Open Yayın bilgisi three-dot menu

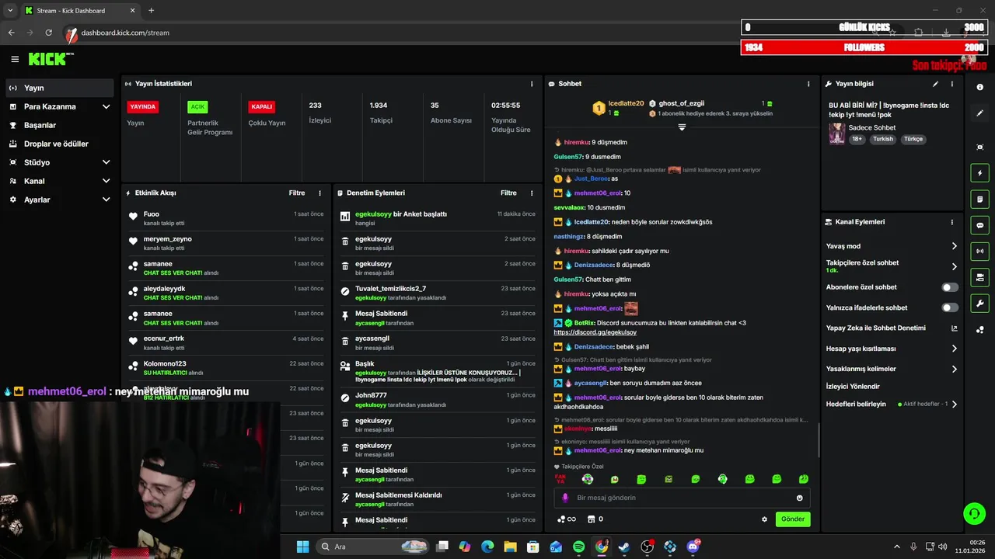(952, 84)
